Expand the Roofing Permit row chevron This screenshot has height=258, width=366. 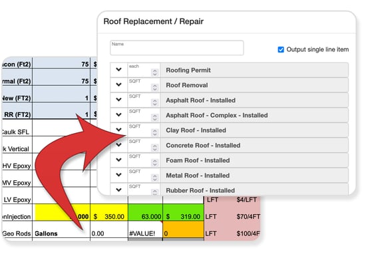click(119, 70)
